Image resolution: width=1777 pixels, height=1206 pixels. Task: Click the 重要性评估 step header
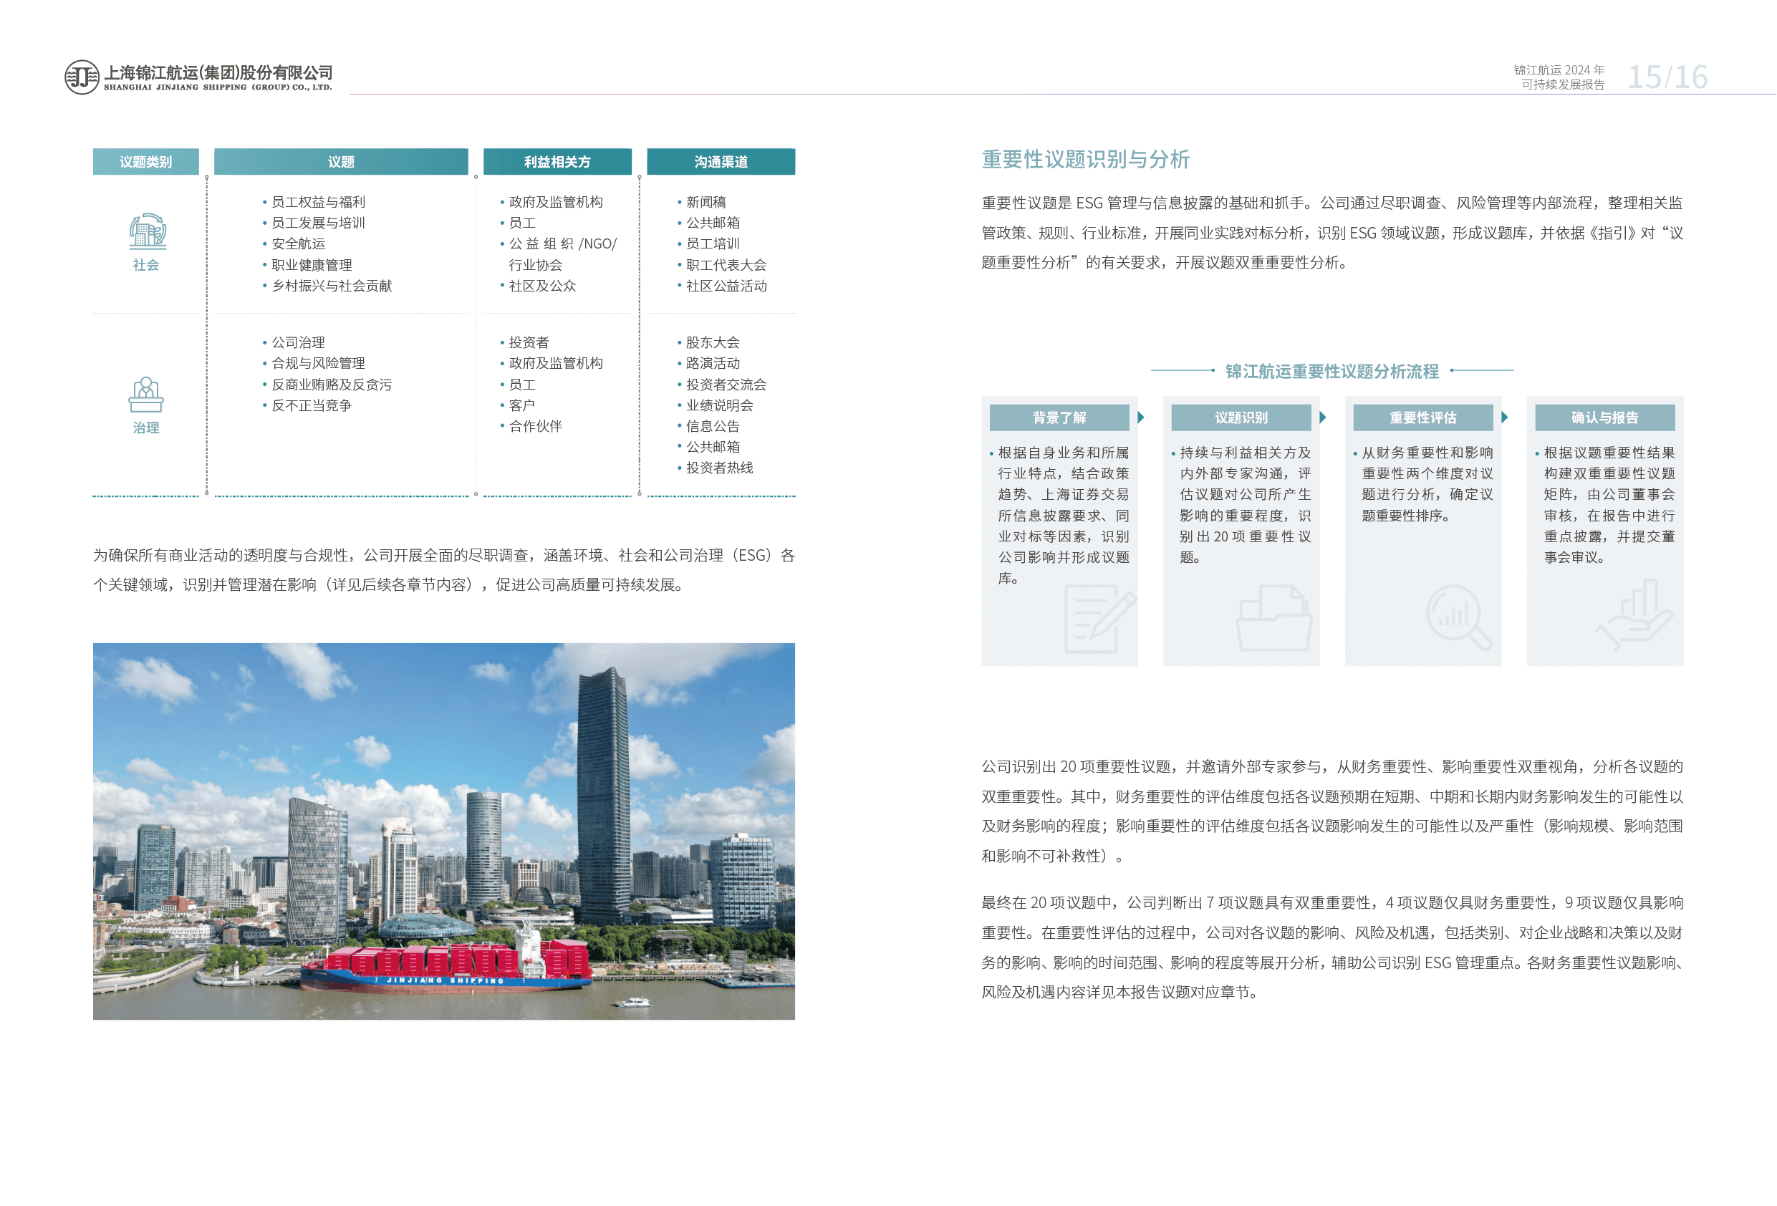(1422, 418)
